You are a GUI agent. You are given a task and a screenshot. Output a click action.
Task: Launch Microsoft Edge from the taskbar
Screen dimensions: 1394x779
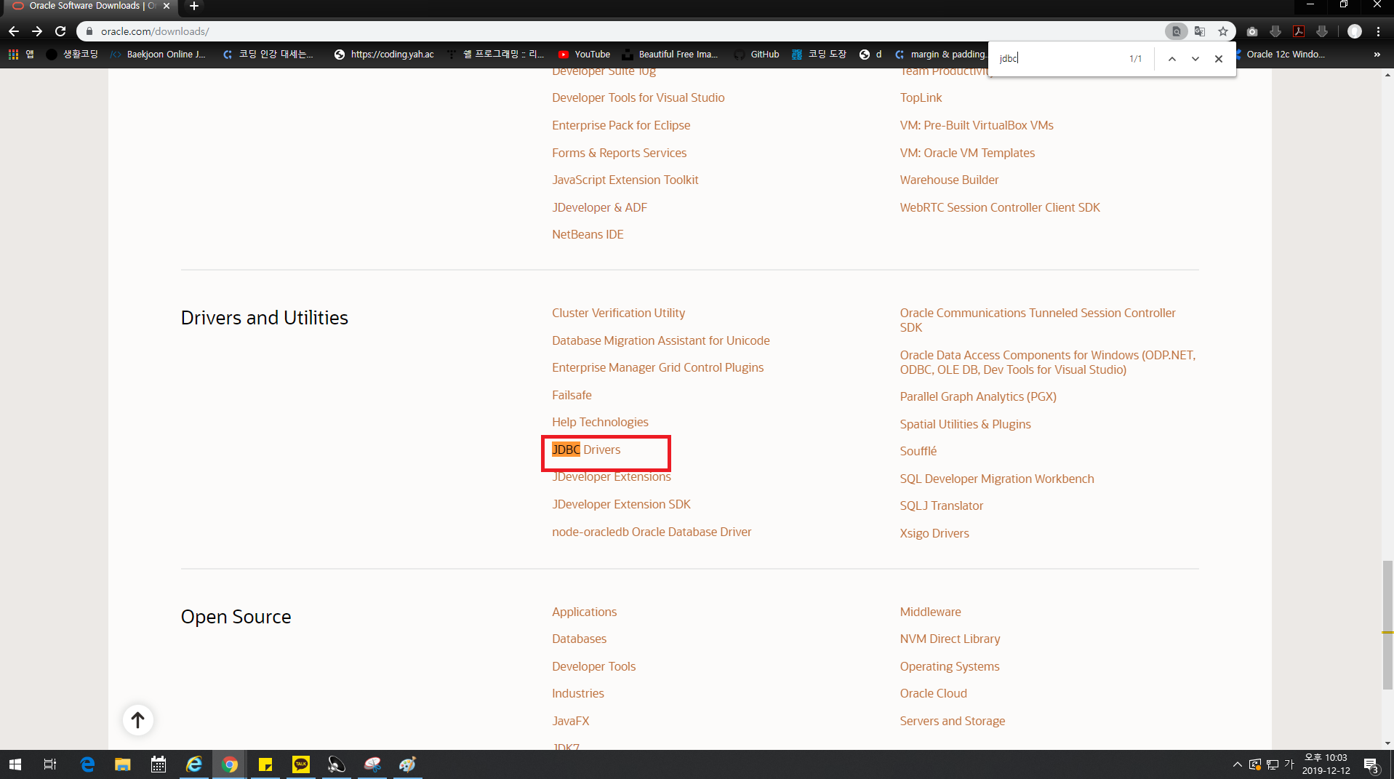pyautogui.click(x=87, y=764)
